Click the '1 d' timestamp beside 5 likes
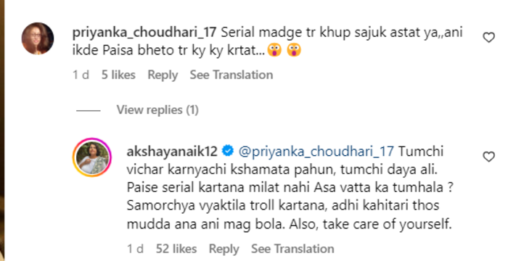Screen dimensions: 508x261 pos(81,75)
